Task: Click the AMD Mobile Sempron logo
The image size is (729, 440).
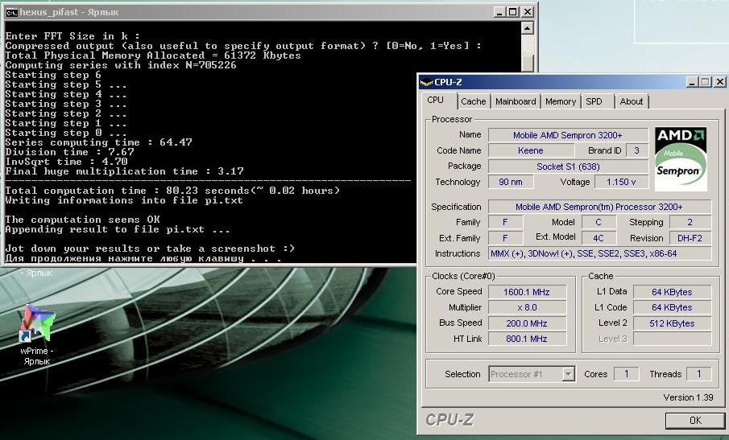Action: [x=681, y=159]
